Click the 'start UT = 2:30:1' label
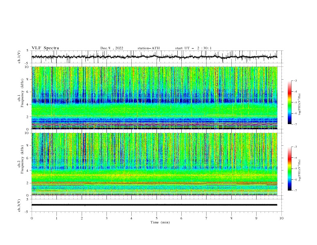 pos(193,48)
